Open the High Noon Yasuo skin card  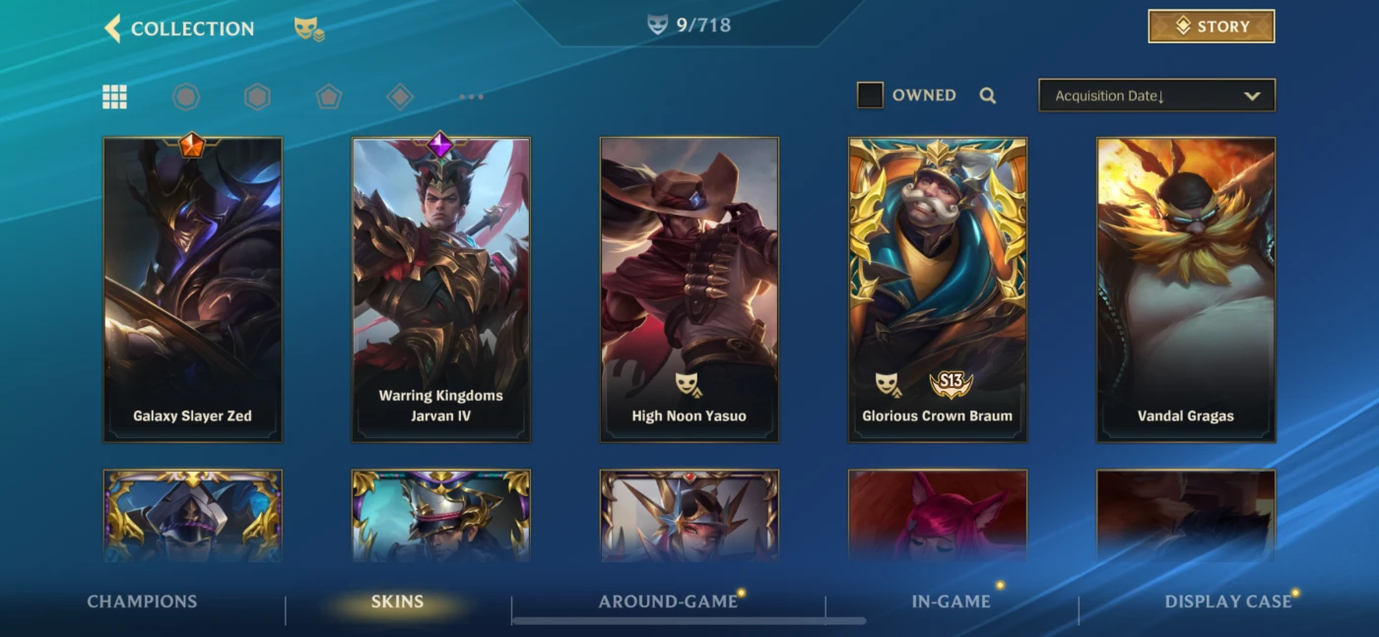click(689, 289)
